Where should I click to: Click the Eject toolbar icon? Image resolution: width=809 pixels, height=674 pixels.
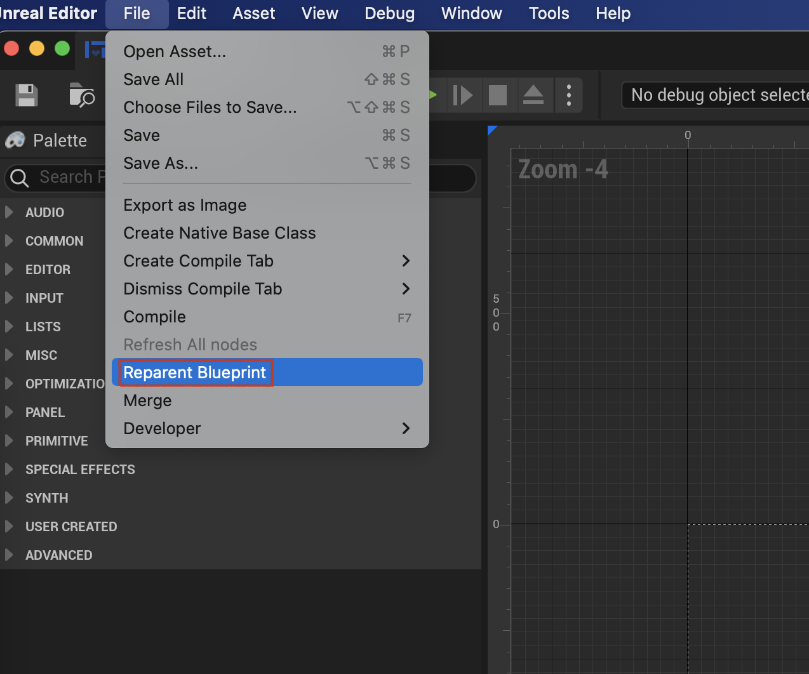(533, 95)
